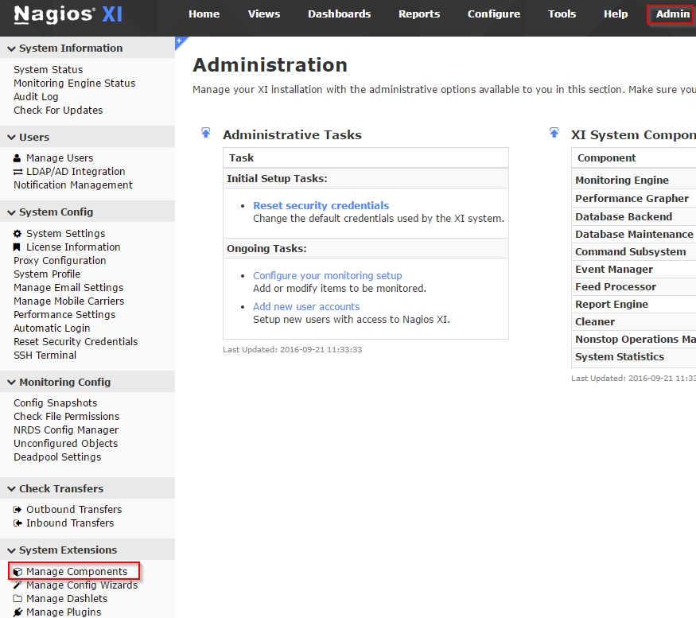Open Deadpool Settings
This screenshot has width=696, height=618.
point(57,457)
